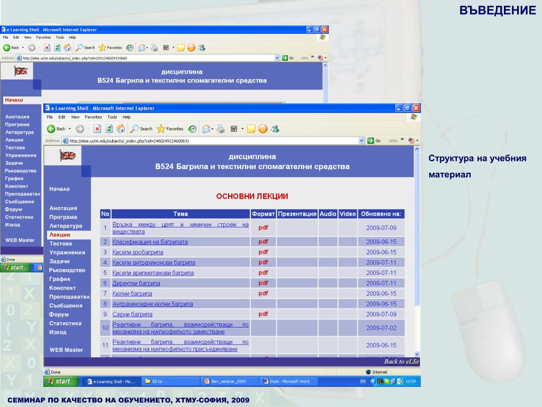The height and width of the screenshot is (407, 542).
Task: Click Stop icon in back IE window
Action: tap(47, 47)
